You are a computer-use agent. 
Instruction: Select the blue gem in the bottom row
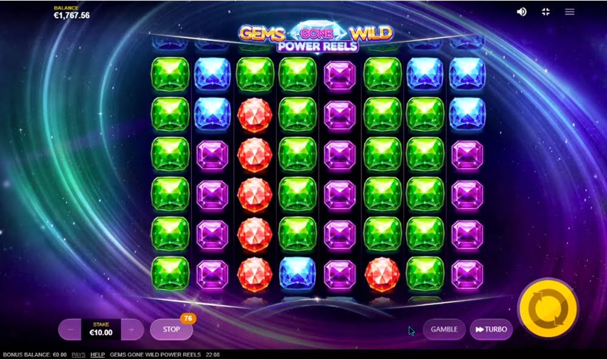[297, 273]
